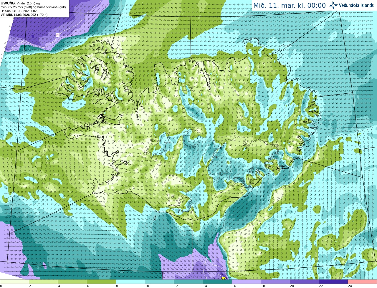Select the 4–6 m/s legend swatch
The image size is (377, 288).
72,282
